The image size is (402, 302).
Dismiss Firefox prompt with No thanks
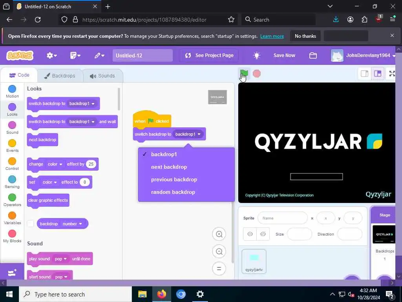305,36
